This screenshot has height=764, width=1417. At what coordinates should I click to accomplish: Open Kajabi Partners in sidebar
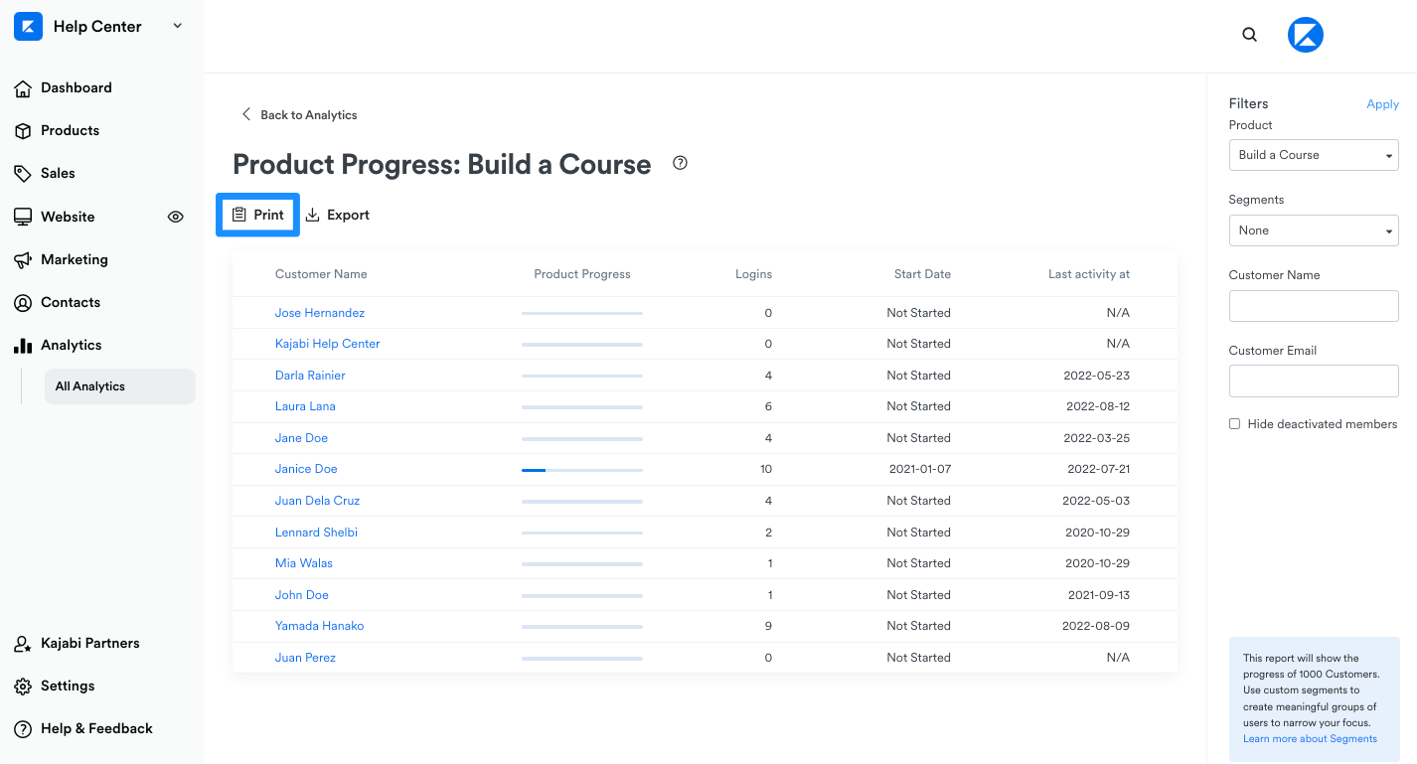coord(77,643)
